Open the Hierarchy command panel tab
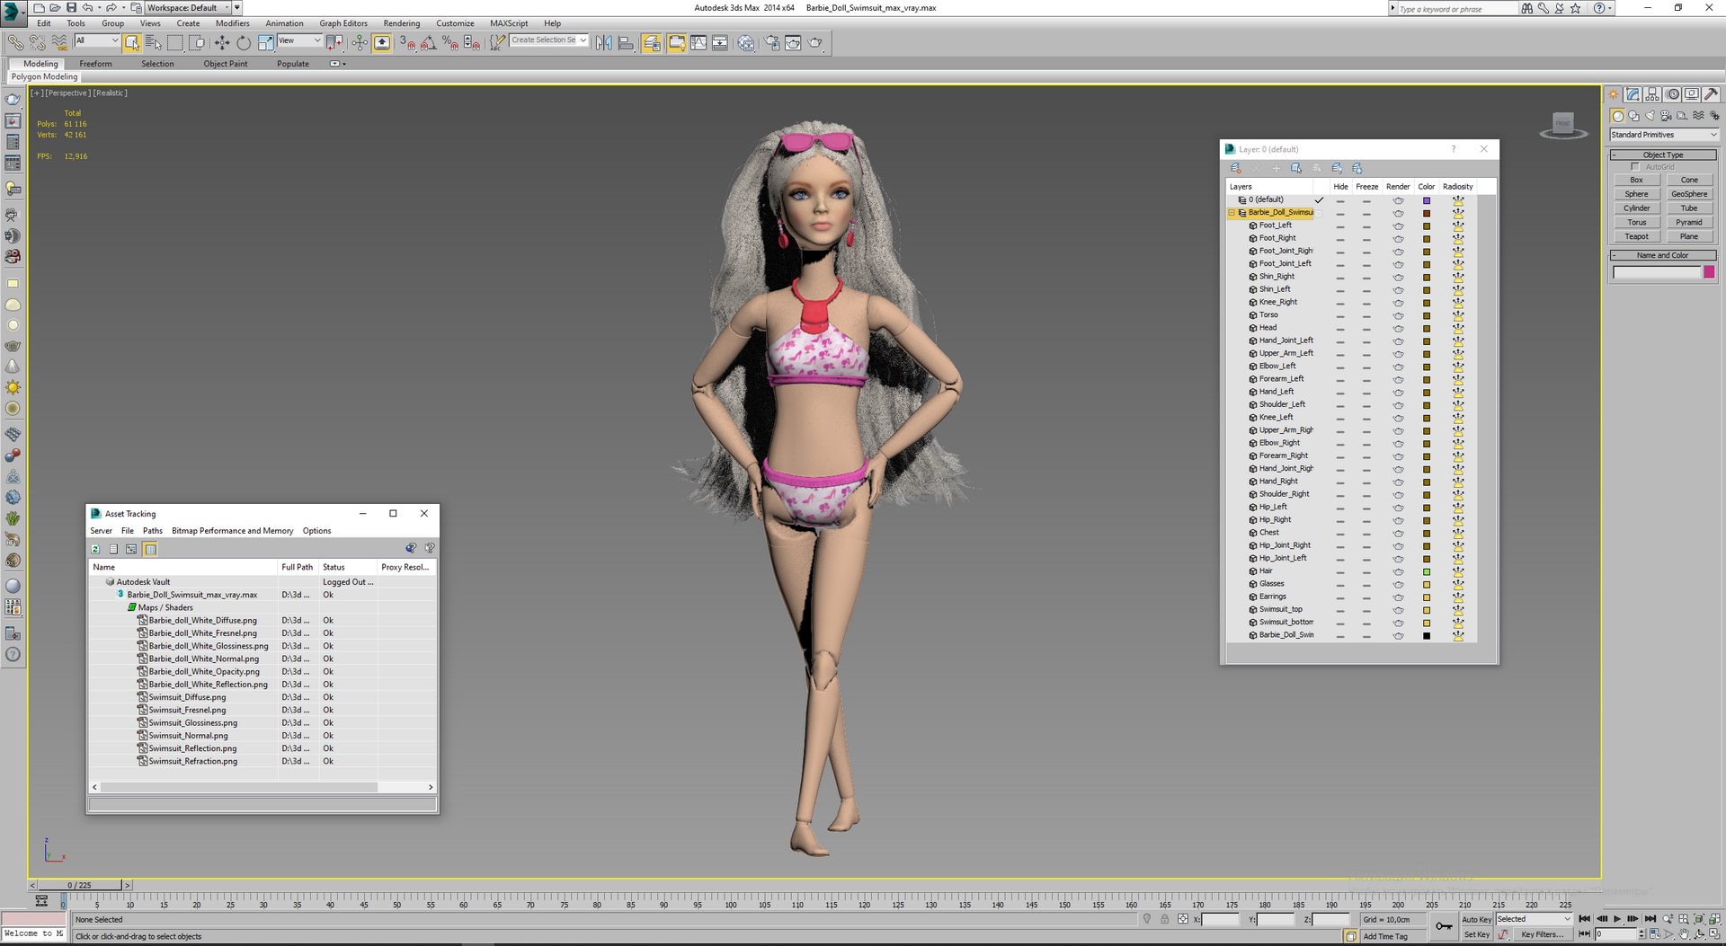 coord(1652,94)
